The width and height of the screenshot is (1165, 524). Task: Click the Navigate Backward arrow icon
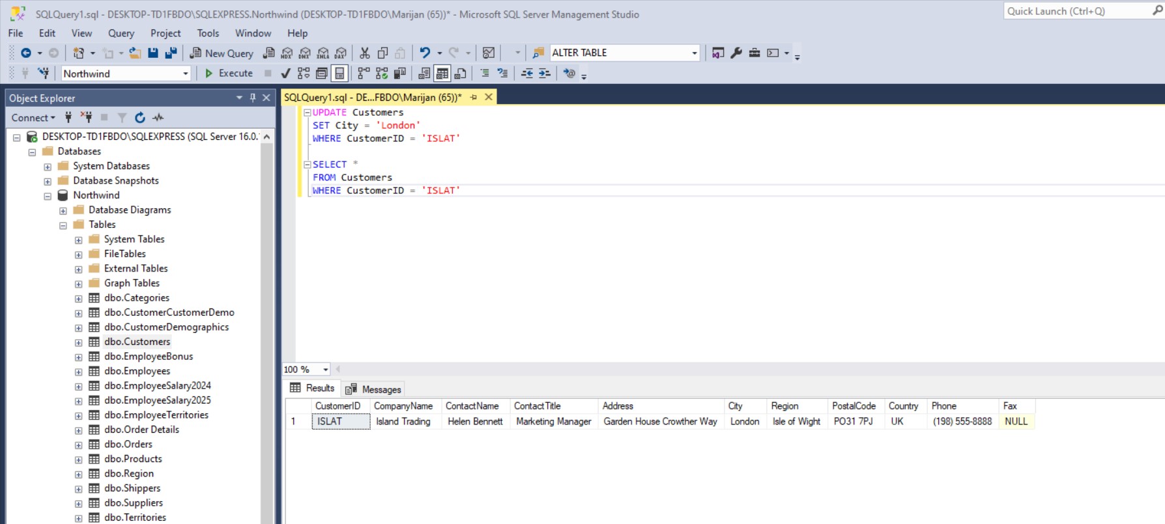click(x=26, y=53)
